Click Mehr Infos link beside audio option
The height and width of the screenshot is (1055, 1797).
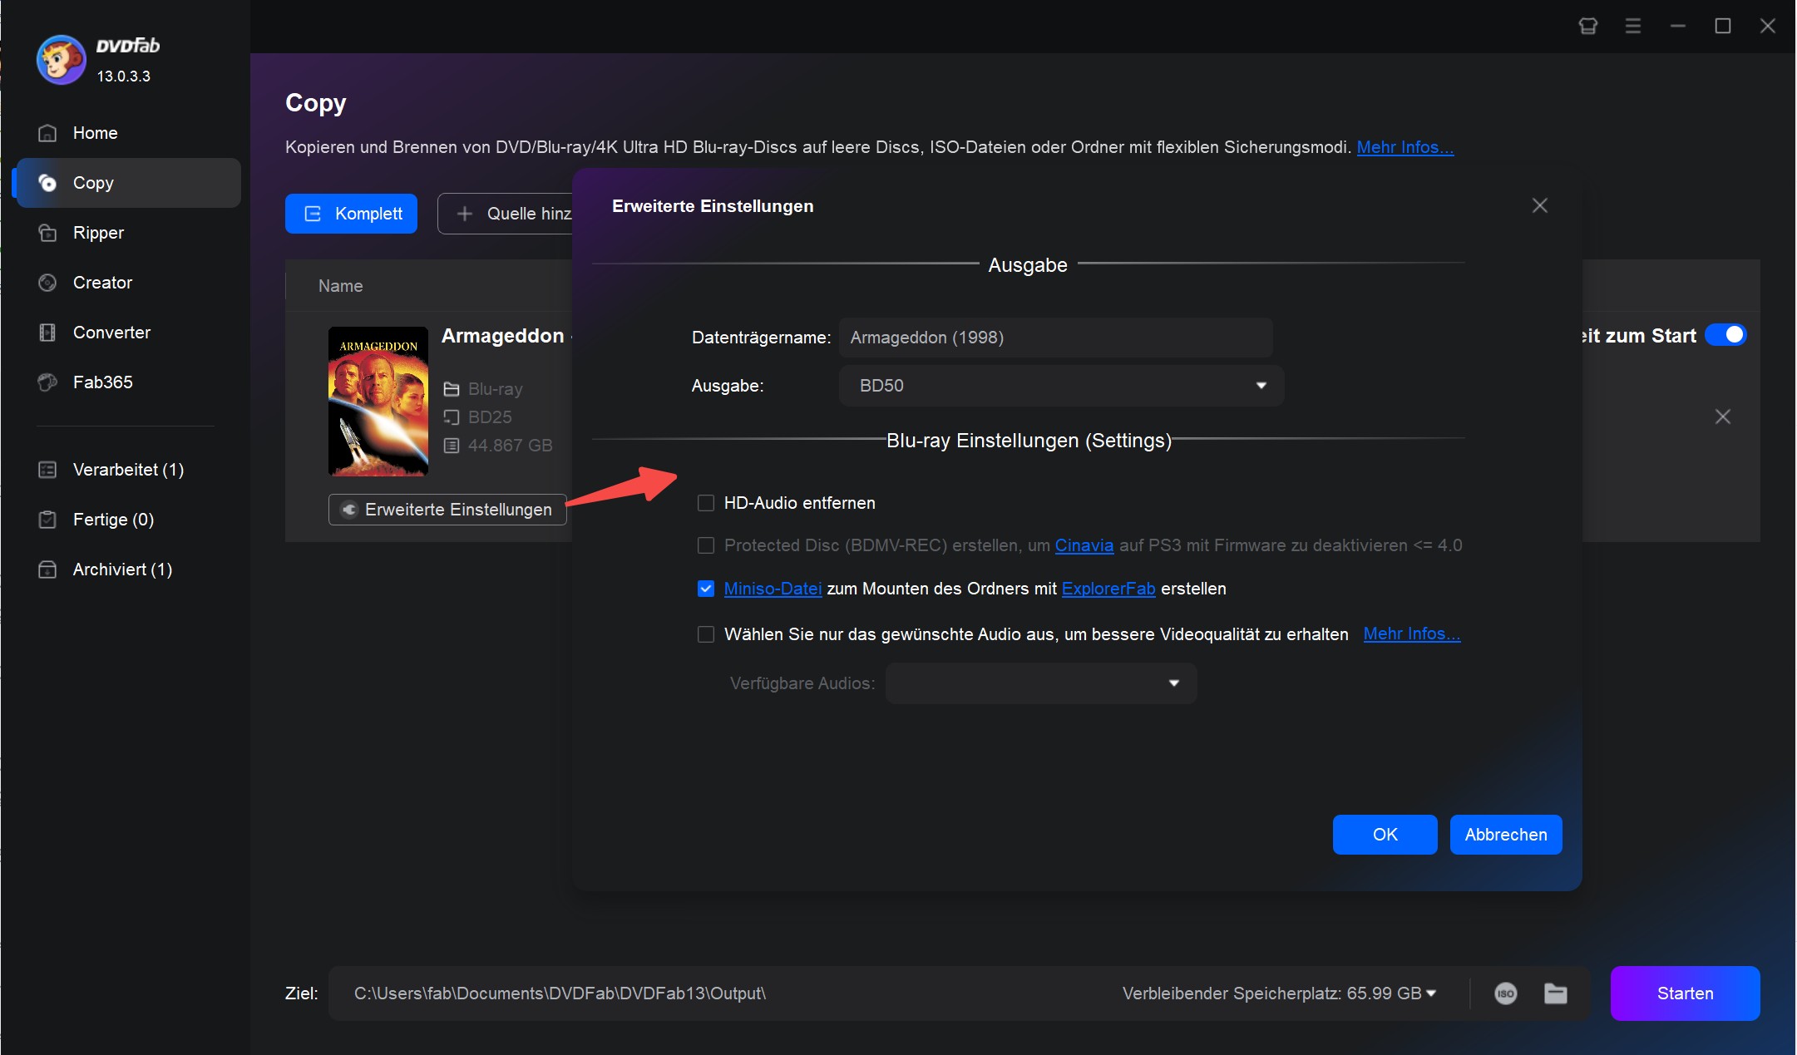(x=1412, y=633)
